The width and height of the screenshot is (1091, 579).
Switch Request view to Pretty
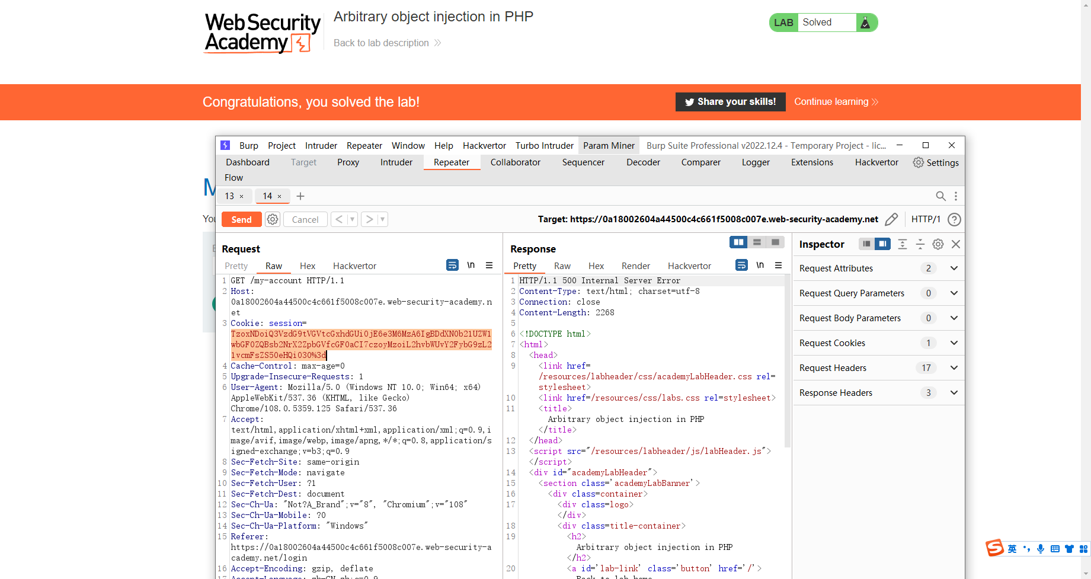pyautogui.click(x=236, y=266)
